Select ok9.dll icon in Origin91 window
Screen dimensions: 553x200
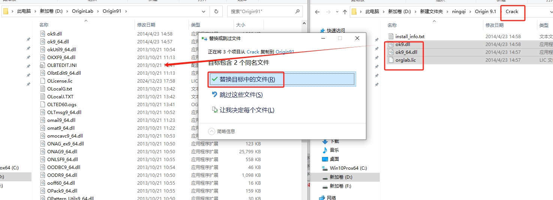pos(43,34)
